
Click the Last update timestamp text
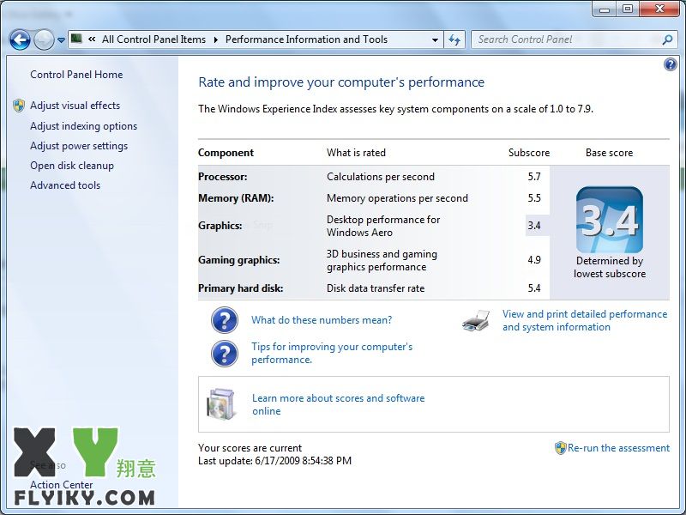pos(274,461)
